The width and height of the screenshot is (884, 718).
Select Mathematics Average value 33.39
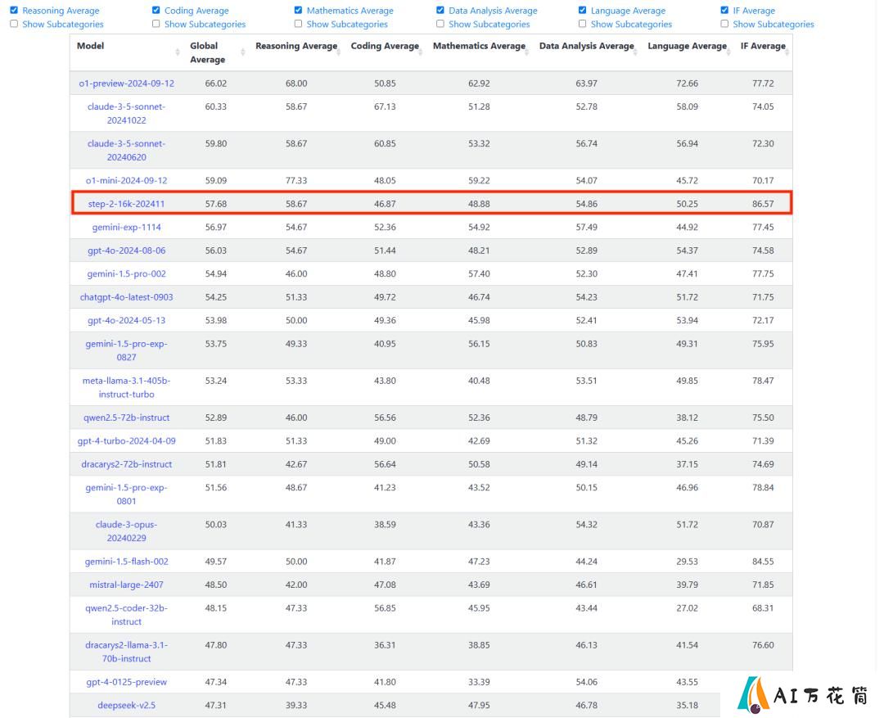point(479,682)
